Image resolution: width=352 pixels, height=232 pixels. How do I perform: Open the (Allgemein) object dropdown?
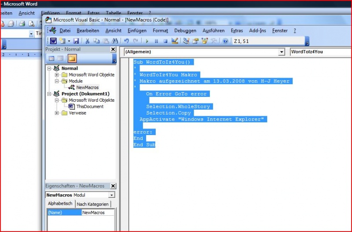coord(282,52)
